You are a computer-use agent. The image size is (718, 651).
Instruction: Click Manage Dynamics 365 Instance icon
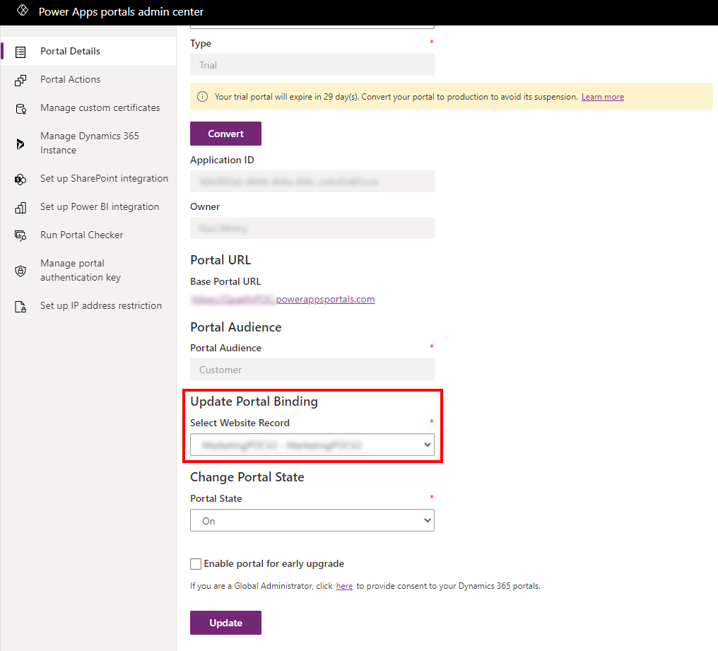click(x=21, y=142)
